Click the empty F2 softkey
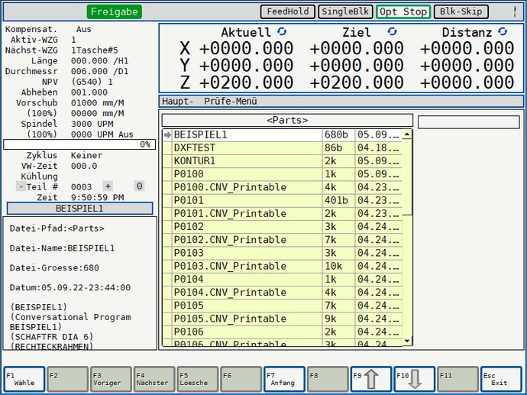527x395 pixels. click(x=67, y=379)
